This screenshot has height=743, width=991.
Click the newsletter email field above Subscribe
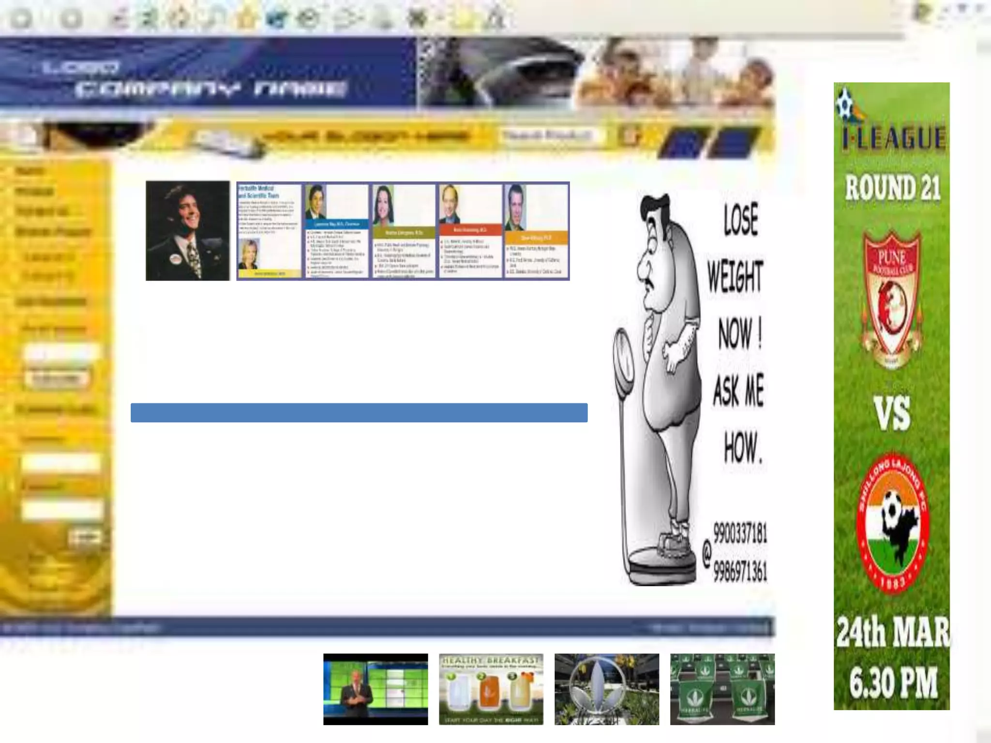pyautogui.click(x=61, y=353)
